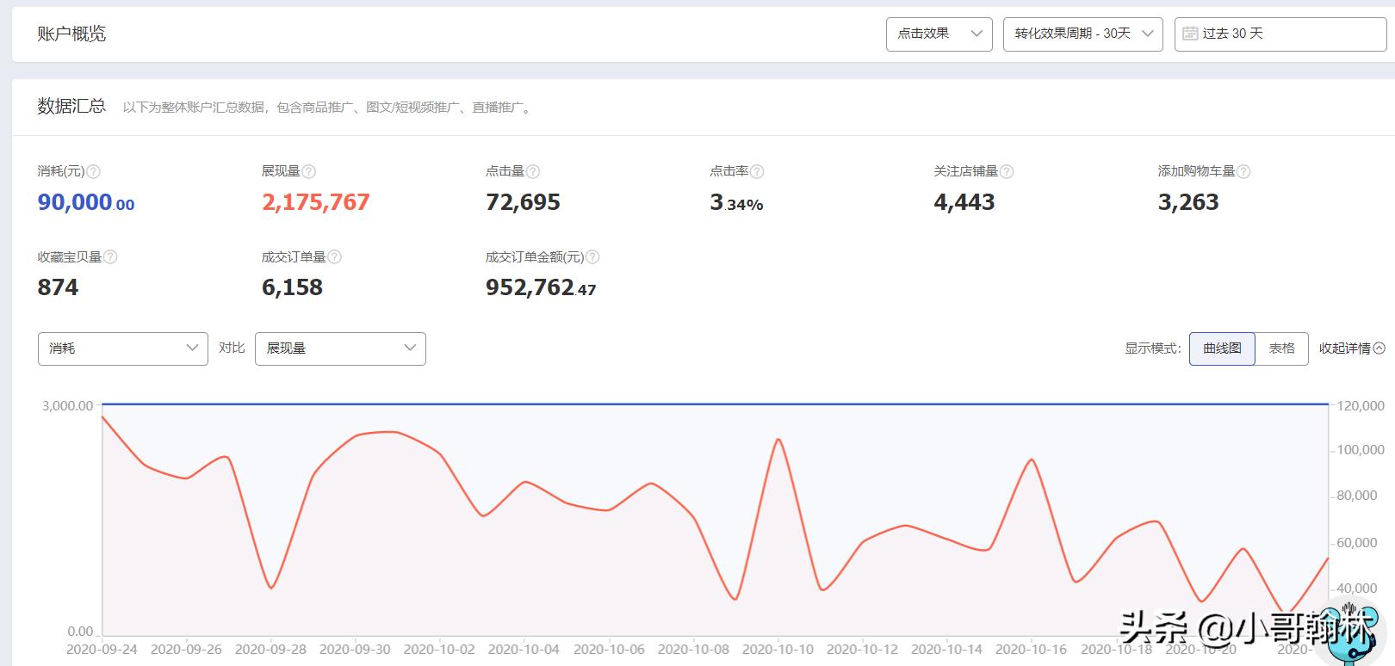Screen dimensions: 1395x666
Task: Switch display mode to 曲线图
Action: pyautogui.click(x=1222, y=348)
